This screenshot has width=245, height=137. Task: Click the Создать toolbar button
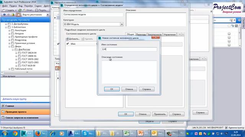[x=10, y=10]
